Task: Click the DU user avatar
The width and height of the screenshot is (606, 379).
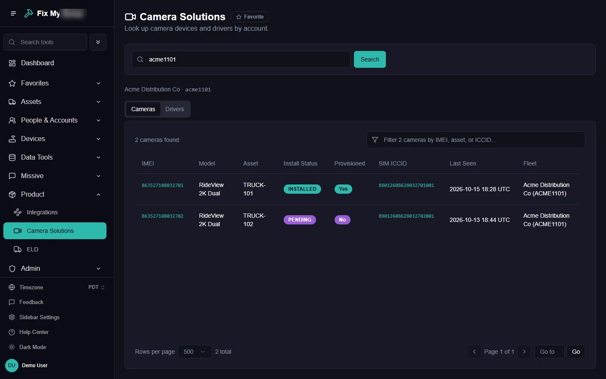Action: pos(12,366)
